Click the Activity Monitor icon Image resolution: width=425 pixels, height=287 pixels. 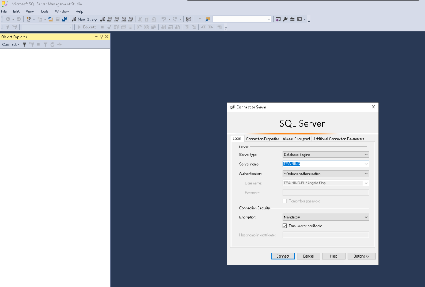[x=189, y=19]
